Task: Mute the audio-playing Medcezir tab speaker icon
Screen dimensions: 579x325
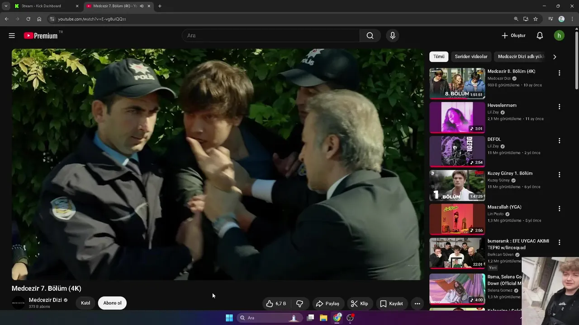Action: click(x=142, y=6)
